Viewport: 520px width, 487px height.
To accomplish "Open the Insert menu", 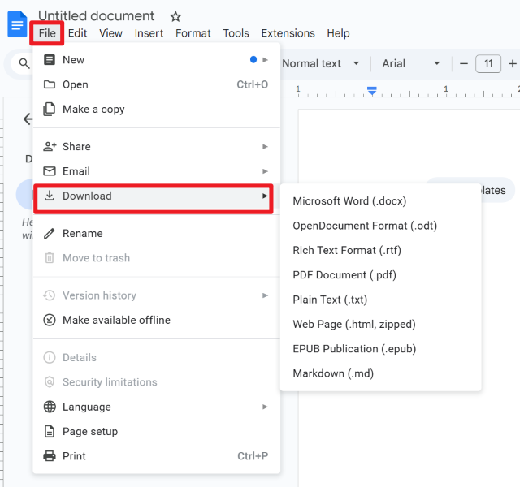I will (149, 33).
